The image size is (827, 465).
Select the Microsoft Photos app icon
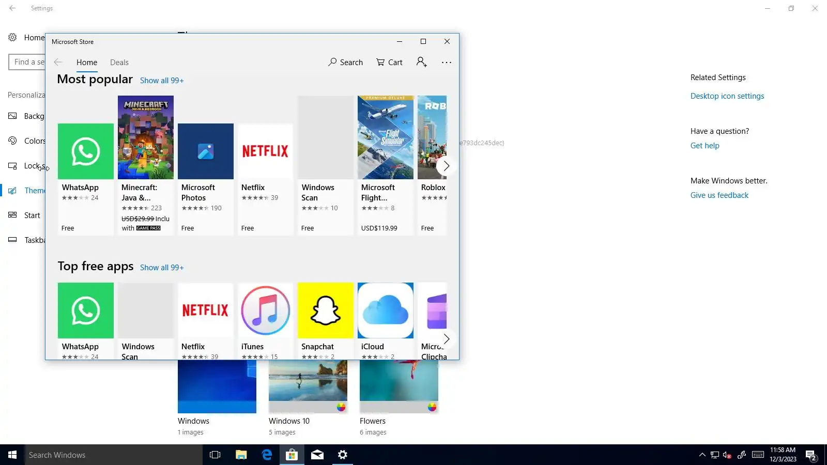coord(206,151)
